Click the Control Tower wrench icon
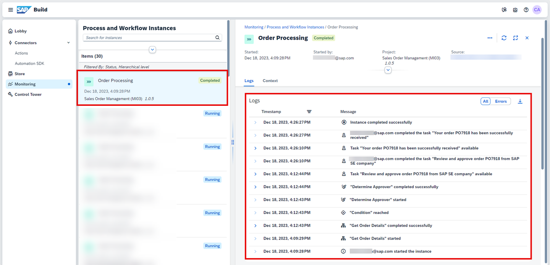The width and height of the screenshot is (550, 265). [x=10, y=94]
